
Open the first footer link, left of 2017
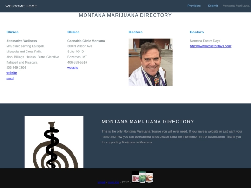(x=101, y=182)
